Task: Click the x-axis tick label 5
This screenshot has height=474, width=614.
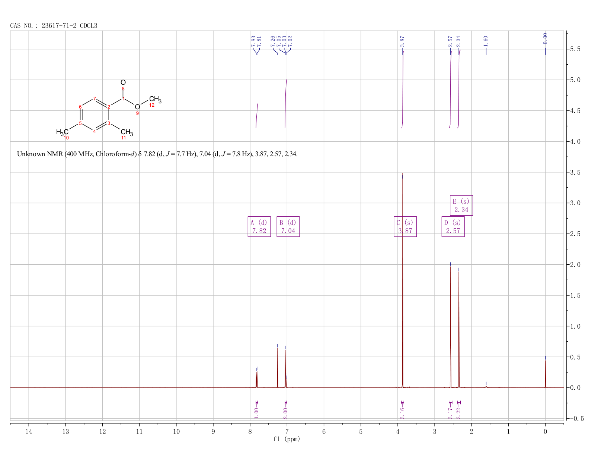Action: point(361,431)
